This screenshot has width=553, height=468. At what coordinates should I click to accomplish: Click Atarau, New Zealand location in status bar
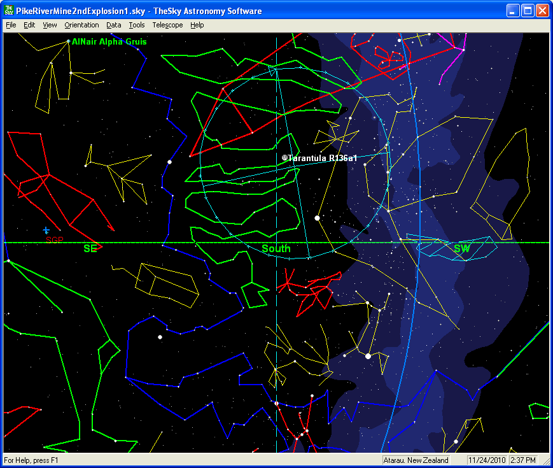(x=416, y=460)
